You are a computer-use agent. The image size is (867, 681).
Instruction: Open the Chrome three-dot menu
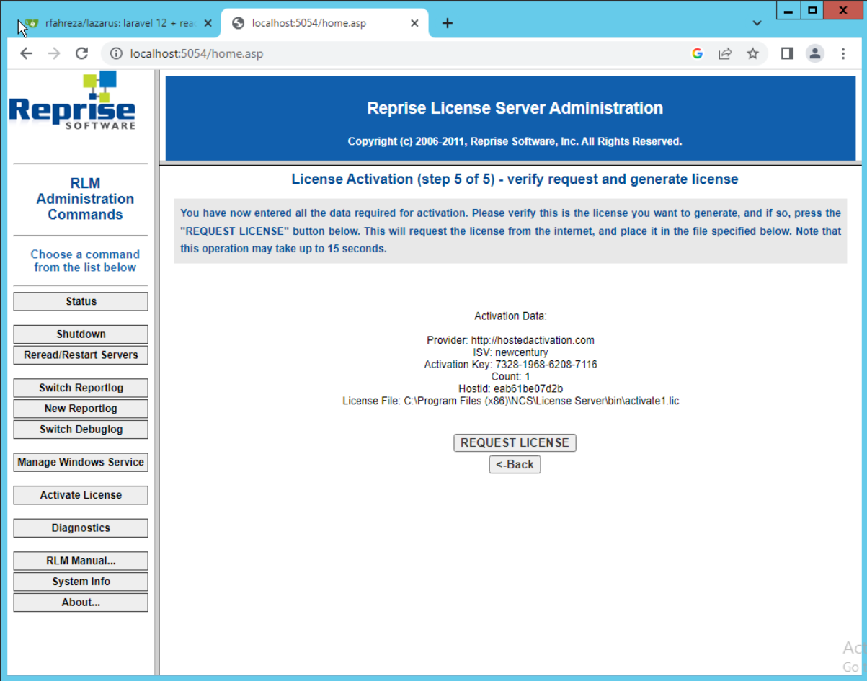[x=843, y=53]
